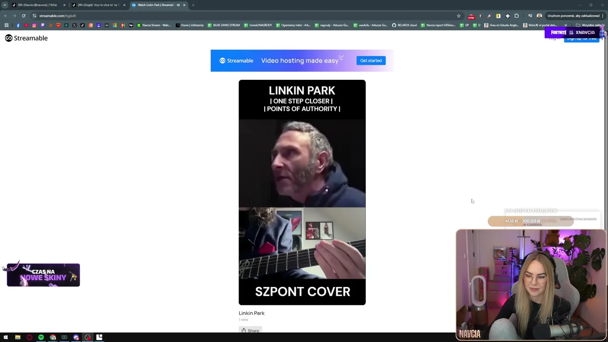The height and width of the screenshot is (342, 608).
Task: Open the Streamable logo home link
Action: 26,38
